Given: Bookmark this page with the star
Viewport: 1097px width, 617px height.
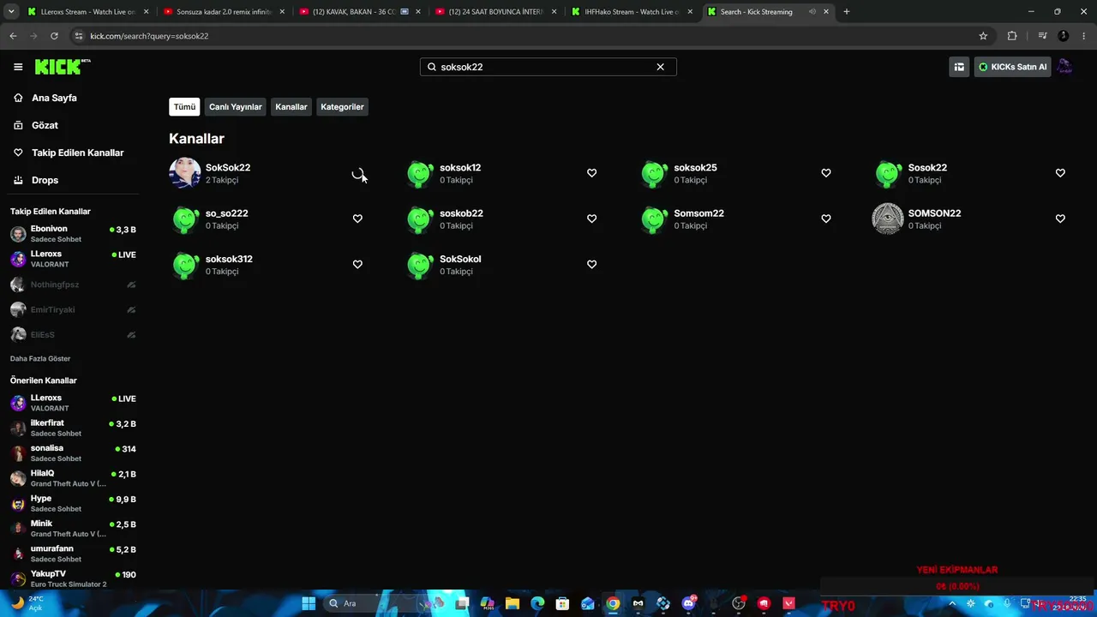Looking at the screenshot, I should tap(983, 36).
